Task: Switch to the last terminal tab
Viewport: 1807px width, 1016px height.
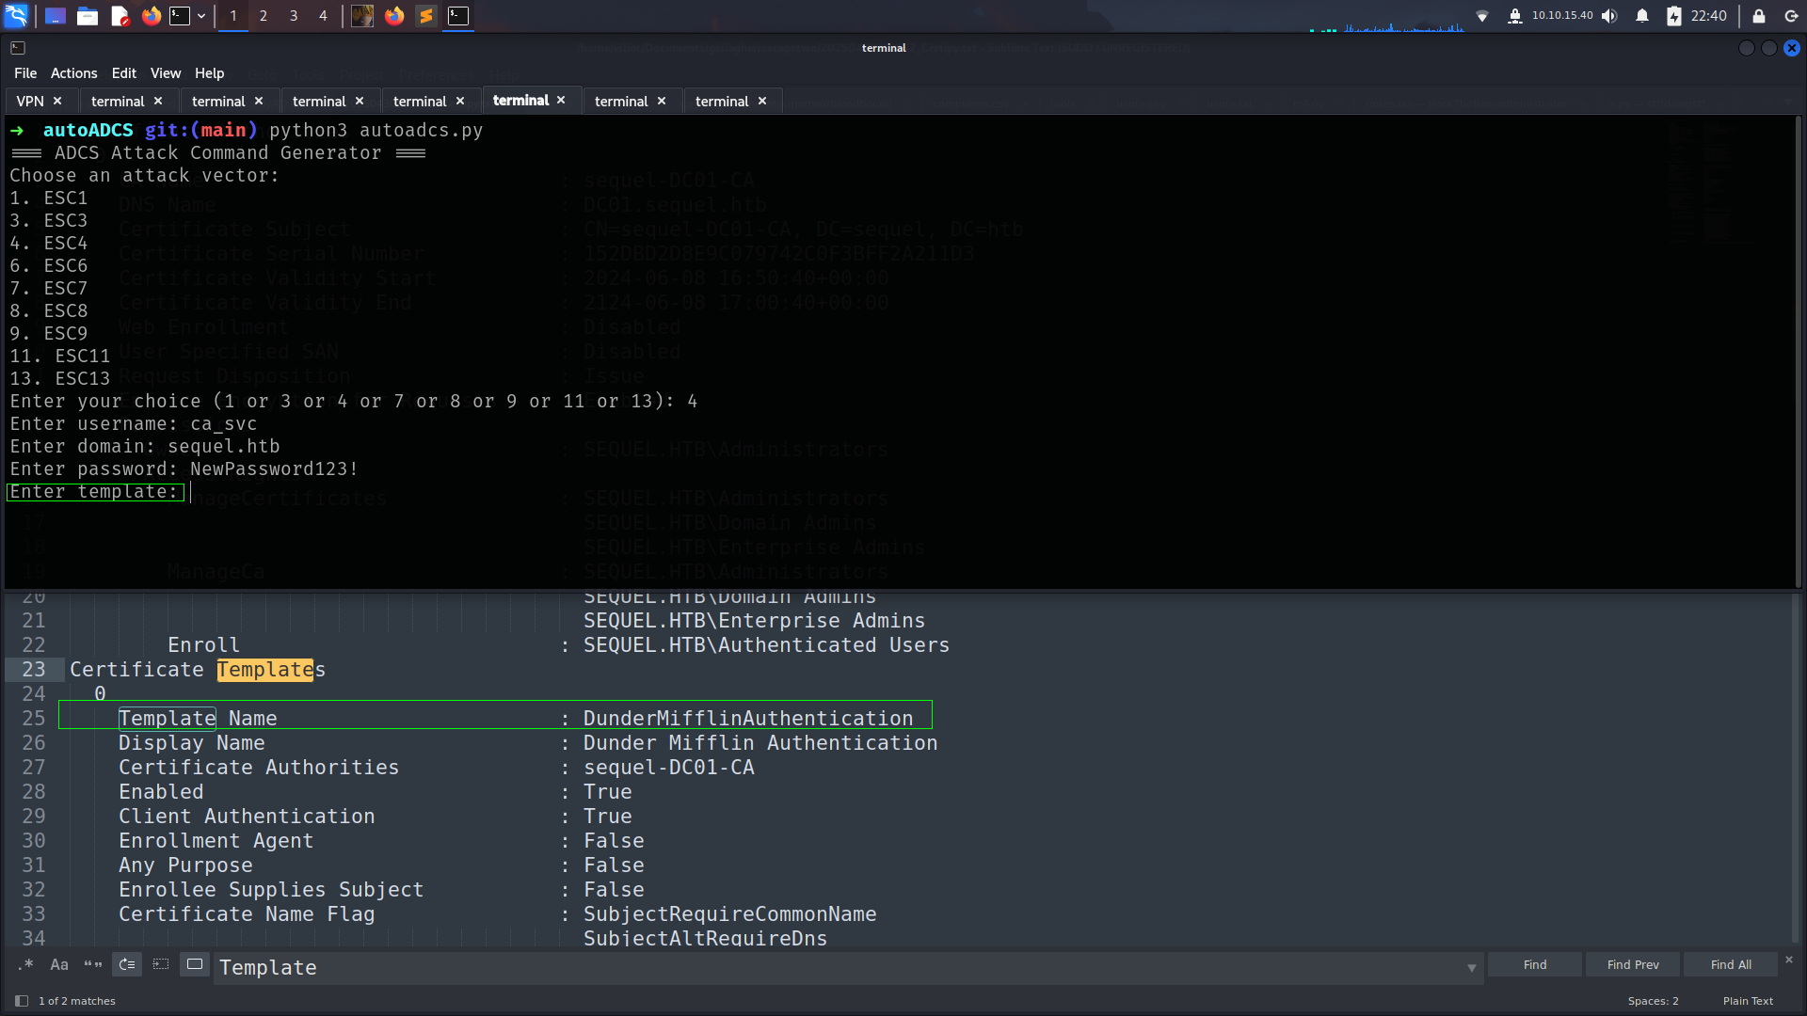Action: point(722,101)
